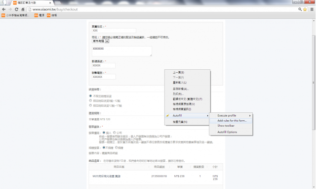
Task: Click the vertical scrollbar thumb
Action: point(314,83)
